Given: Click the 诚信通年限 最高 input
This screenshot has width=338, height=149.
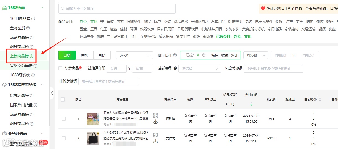Looking at the screenshot, I should click(x=142, y=68).
